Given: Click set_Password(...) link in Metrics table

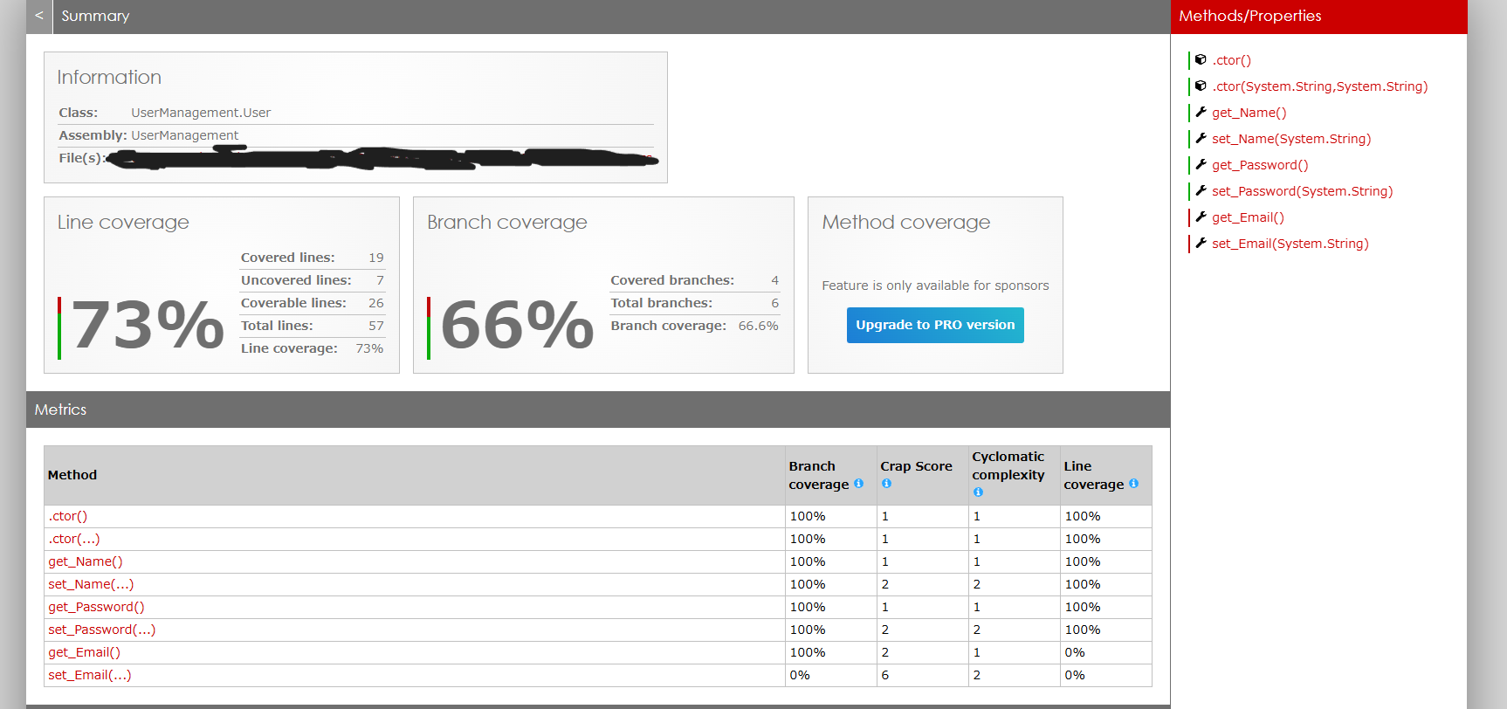Looking at the screenshot, I should 102,630.
